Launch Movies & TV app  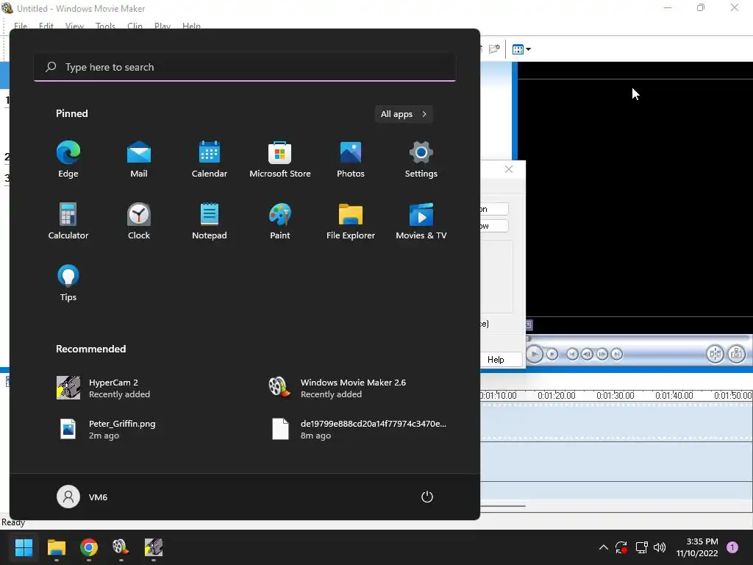pos(421,221)
